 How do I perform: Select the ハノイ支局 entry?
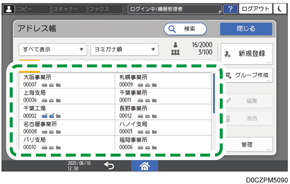[x=163, y=128]
